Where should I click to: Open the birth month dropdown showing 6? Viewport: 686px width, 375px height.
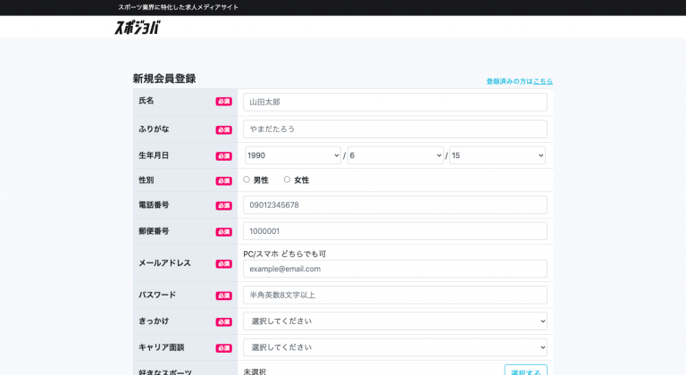click(x=395, y=155)
